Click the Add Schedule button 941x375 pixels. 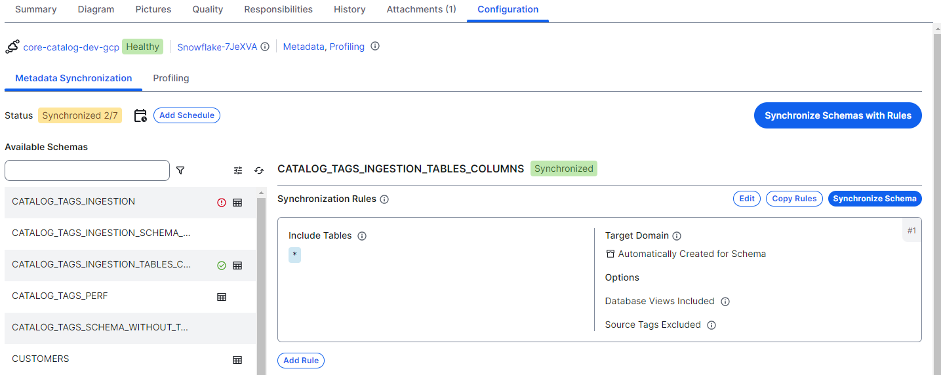pos(187,115)
